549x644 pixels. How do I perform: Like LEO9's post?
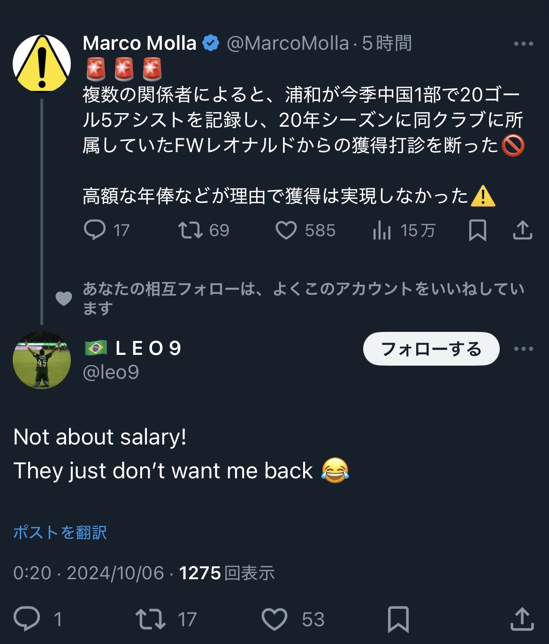tap(274, 619)
